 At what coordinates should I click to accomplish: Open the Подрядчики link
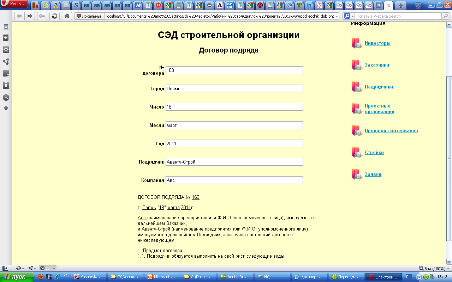coord(379,87)
